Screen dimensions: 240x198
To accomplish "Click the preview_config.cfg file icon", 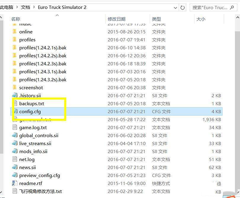I will click(15, 175).
